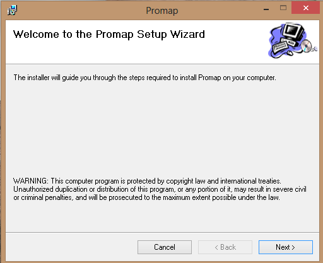Maximize the Promap installer window
323x263 pixels.
(283, 8)
